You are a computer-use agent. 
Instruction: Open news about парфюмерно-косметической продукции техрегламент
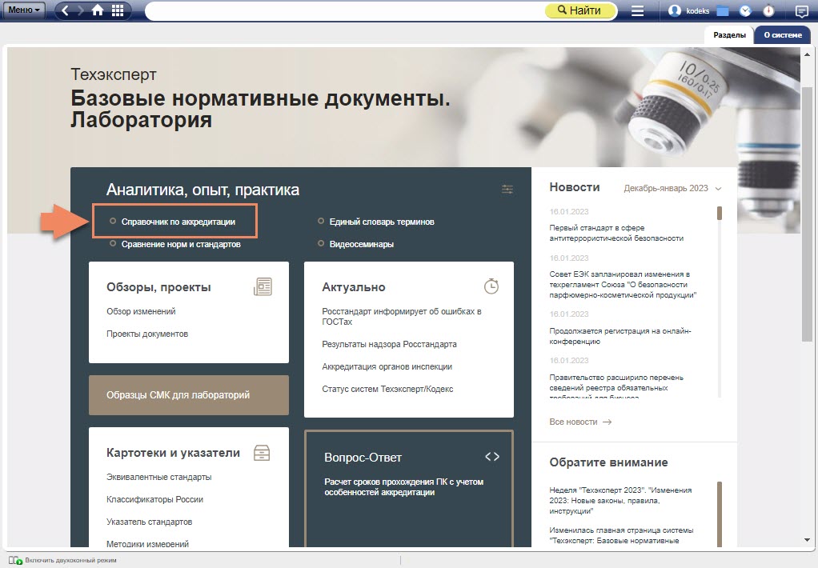coord(623,285)
